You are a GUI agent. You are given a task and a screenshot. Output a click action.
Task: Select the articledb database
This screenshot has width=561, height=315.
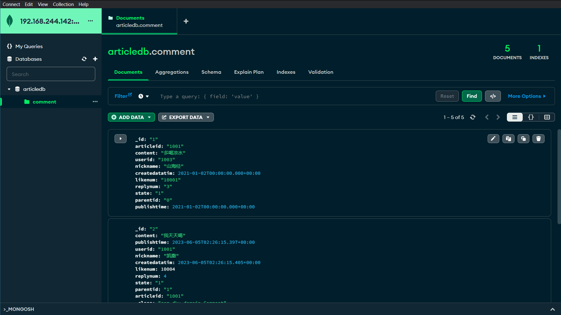click(34, 89)
